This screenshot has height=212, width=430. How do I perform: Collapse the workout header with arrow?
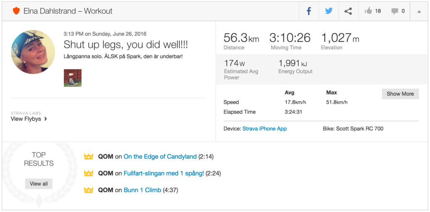[x=419, y=11]
